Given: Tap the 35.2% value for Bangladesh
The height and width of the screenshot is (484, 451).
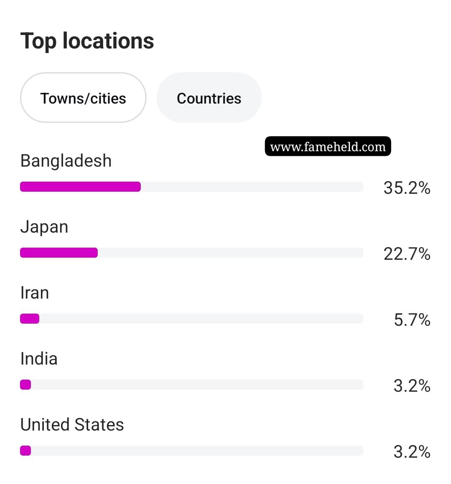Looking at the screenshot, I should pyautogui.click(x=407, y=188).
